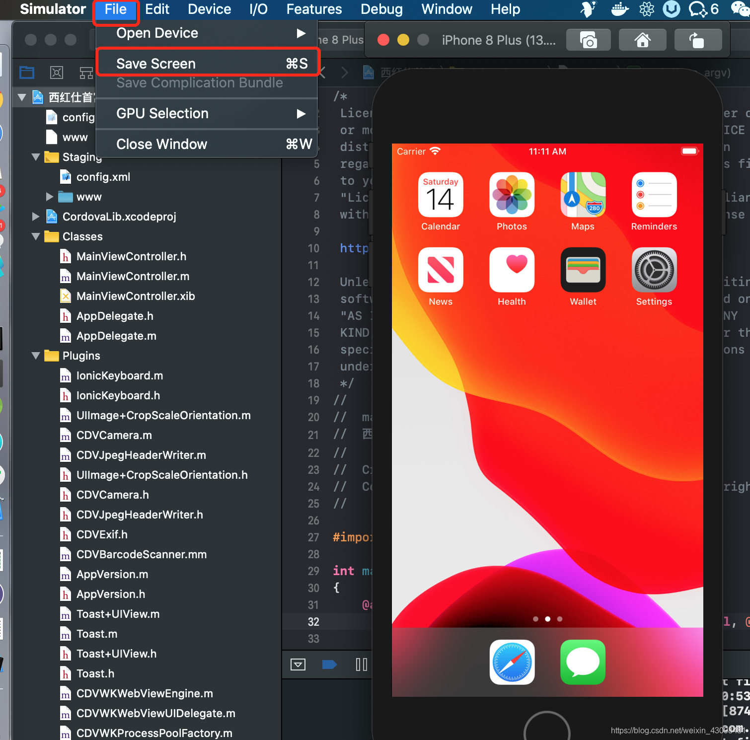Open the Edit menu
The width and height of the screenshot is (750, 740).
(x=157, y=9)
